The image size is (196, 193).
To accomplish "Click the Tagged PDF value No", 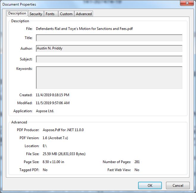I will click(x=45, y=170).
